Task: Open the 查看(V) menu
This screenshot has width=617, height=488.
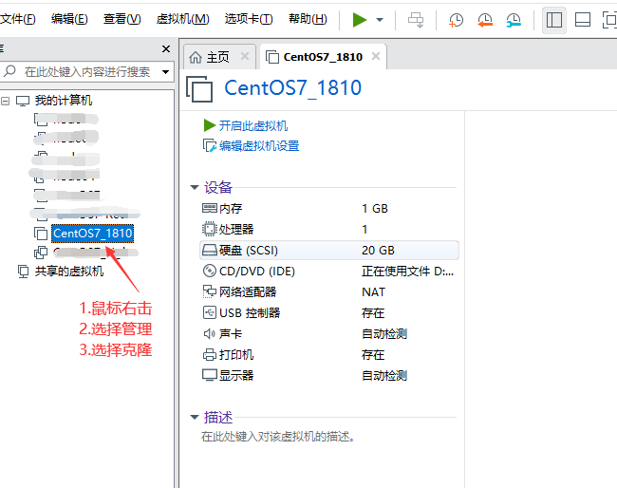Action: [x=122, y=18]
